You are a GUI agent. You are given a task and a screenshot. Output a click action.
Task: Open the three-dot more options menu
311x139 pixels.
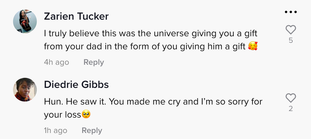click(x=291, y=12)
